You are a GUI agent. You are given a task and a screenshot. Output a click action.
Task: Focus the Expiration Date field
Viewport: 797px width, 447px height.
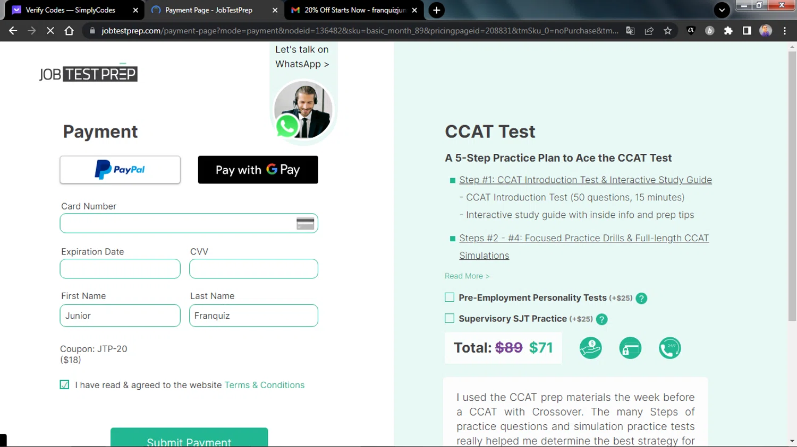coord(120,268)
